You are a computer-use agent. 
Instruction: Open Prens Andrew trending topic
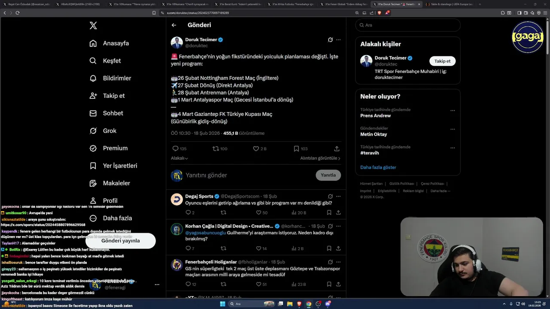(376, 116)
